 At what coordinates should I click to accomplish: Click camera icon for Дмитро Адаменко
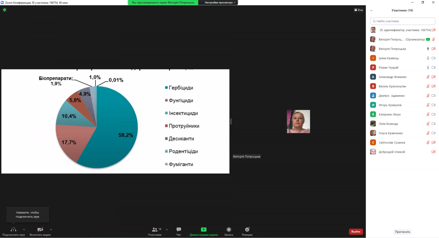[x=434, y=96]
